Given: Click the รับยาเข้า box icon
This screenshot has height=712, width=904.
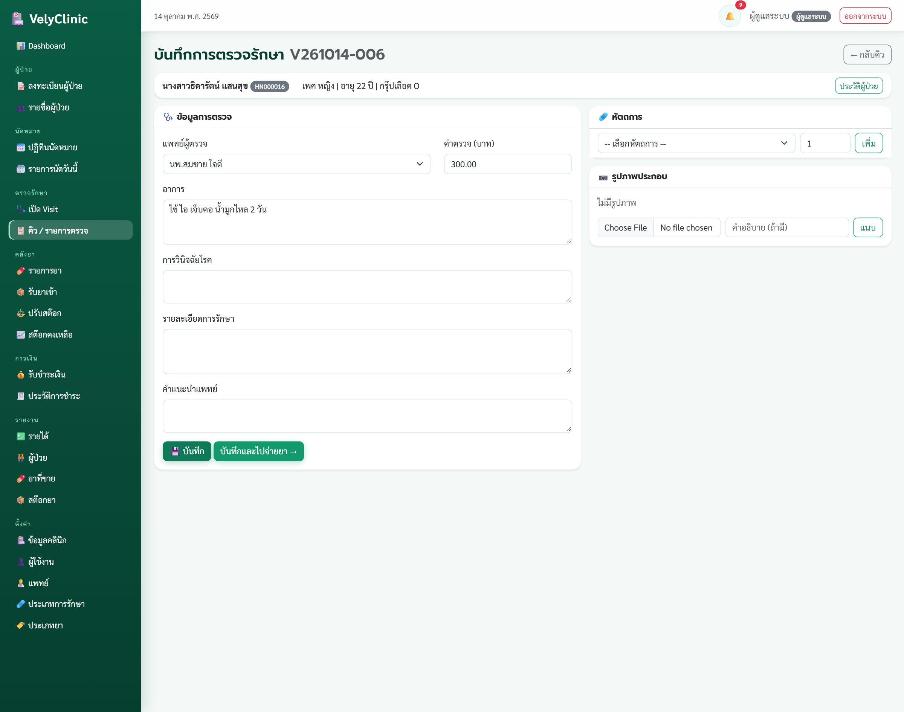Looking at the screenshot, I should 20,292.
